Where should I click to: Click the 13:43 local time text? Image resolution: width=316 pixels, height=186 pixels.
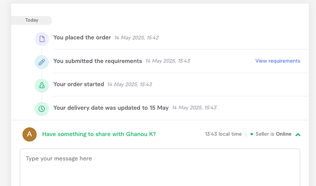coord(223,134)
